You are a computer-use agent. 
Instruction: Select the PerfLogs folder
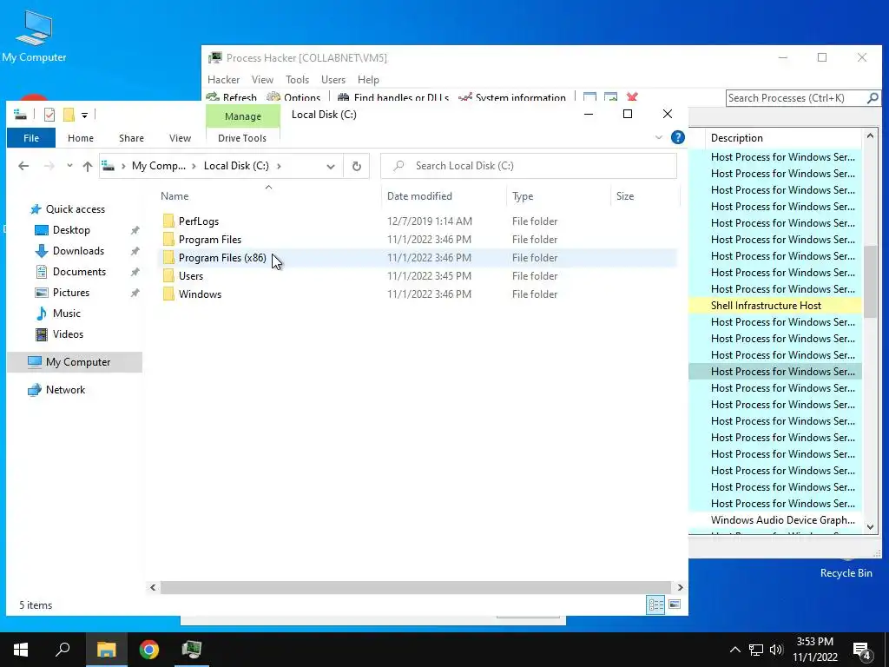click(199, 221)
